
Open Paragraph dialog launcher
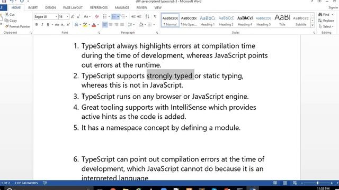click(x=157, y=33)
